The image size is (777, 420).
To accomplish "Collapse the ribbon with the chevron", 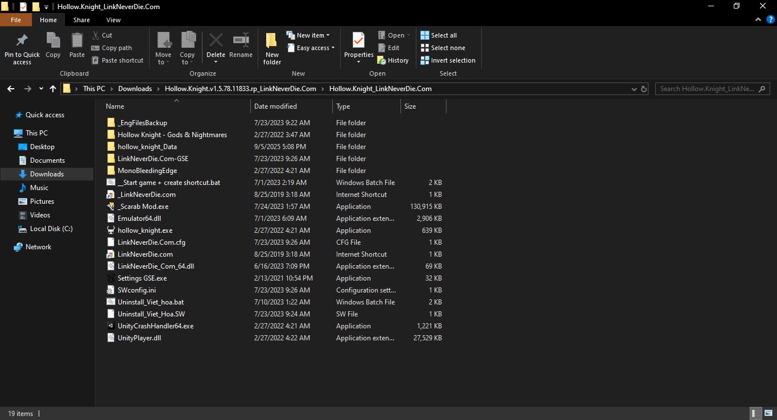I will click(758, 20).
